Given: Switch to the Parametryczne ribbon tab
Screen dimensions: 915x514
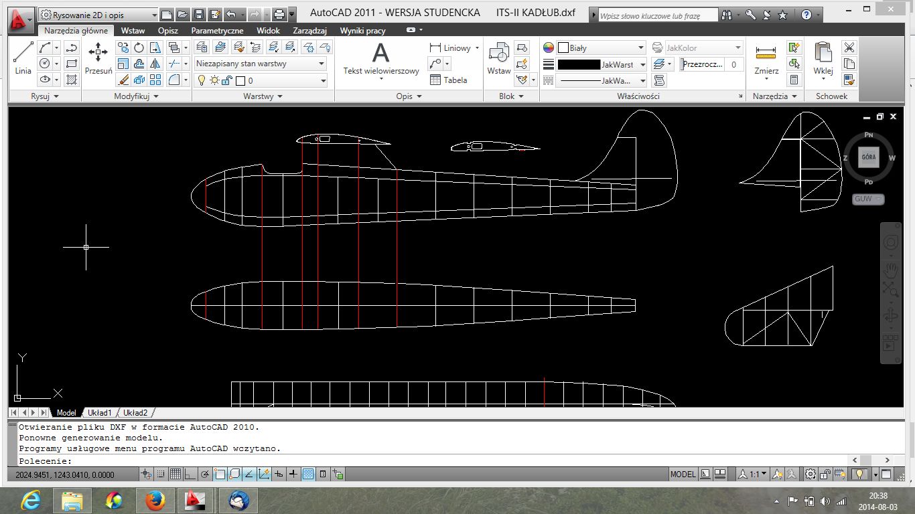Looking at the screenshot, I should 217,31.
